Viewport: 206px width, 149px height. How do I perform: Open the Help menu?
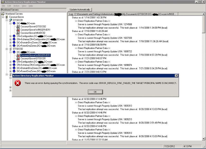coord(31,6)
